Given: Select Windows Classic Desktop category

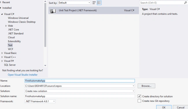Looking at the screenshot, I should tap(22, 22).
